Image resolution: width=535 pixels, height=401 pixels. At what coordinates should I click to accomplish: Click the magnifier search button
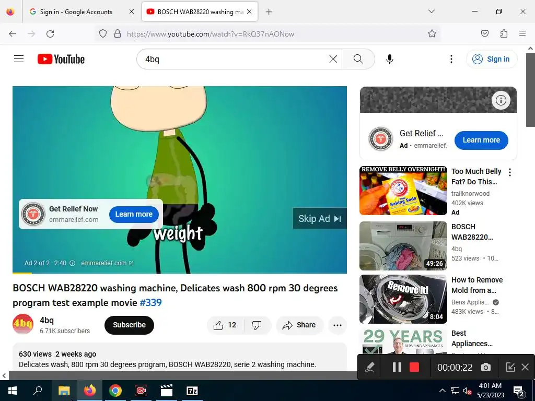358,59
